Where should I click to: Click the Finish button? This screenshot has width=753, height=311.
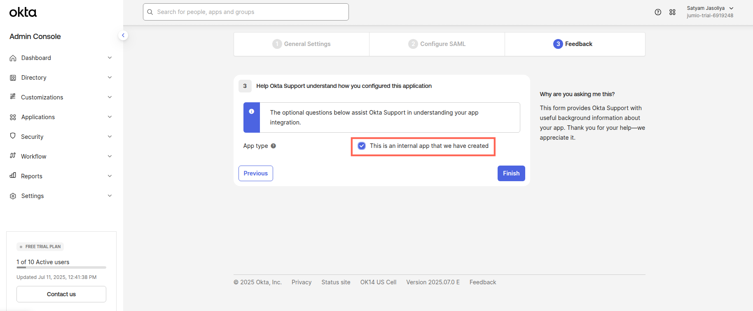(x=511, y=173)
